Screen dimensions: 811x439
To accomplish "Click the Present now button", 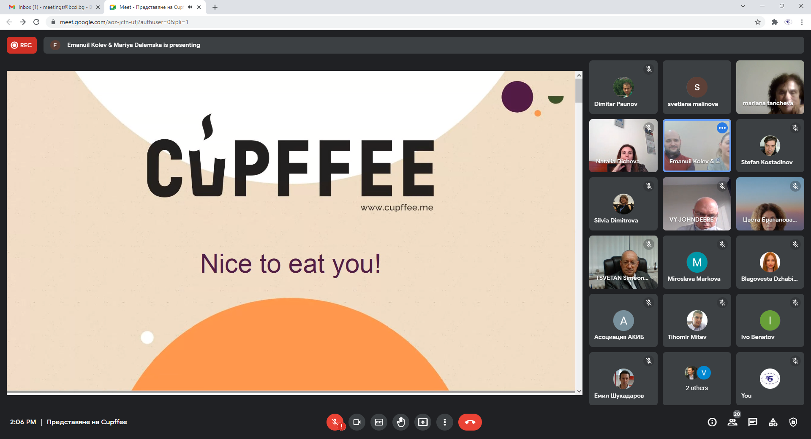I will (x=423, y=422).
